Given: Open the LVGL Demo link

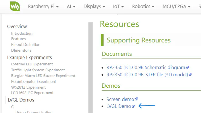Looking at the screenshot, I should pos(119,106).
